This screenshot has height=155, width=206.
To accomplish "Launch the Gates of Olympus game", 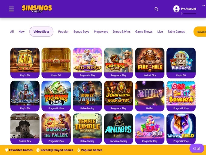I will coord(87,63).
